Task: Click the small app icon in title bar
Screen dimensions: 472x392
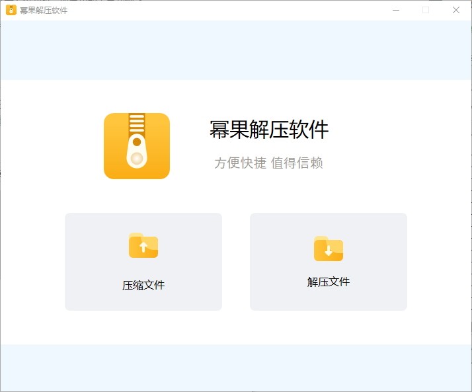Action: 11,10
